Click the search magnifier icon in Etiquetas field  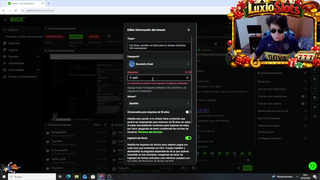point(130,77)
